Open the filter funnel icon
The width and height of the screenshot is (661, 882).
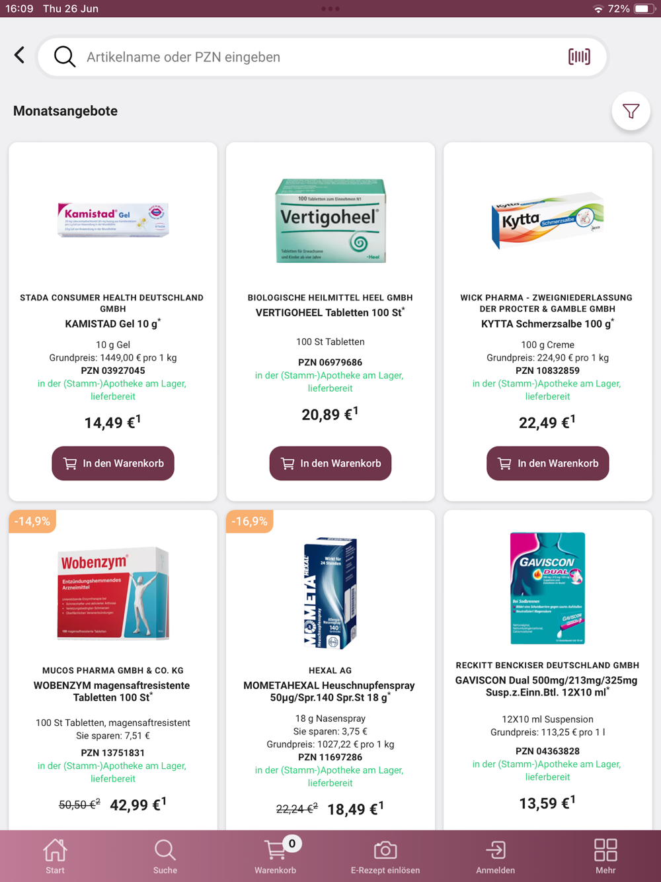pos(631,111)
